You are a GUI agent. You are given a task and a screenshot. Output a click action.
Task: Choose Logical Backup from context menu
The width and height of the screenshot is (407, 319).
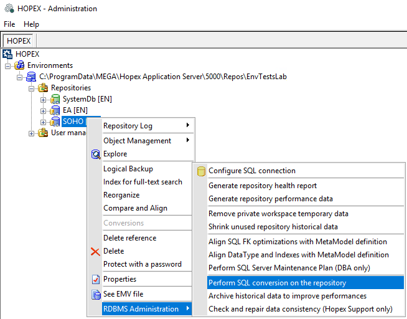[x=128, y=169]
